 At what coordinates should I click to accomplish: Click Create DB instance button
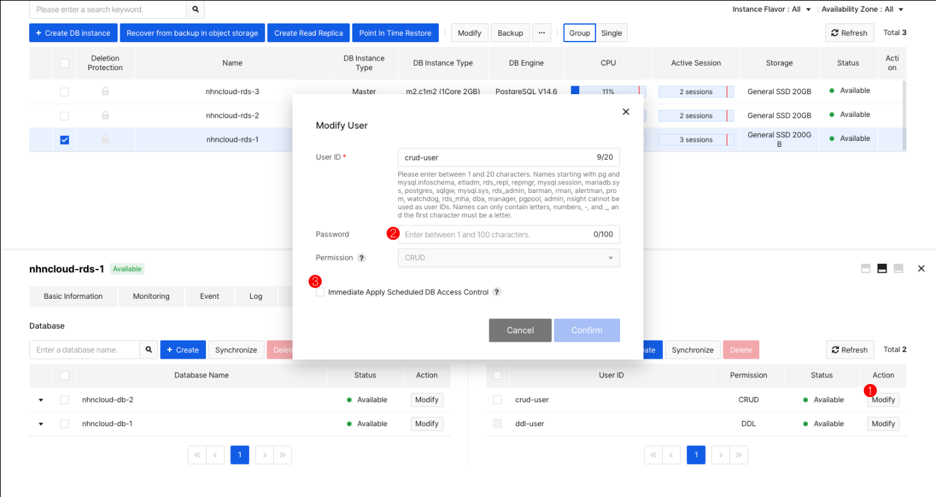(73, 33)
